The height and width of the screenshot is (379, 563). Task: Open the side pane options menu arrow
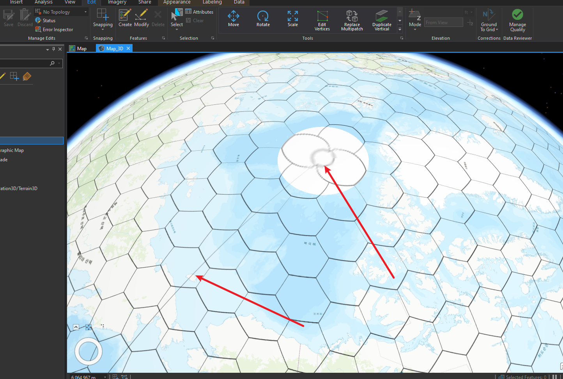tap(48, 49)
